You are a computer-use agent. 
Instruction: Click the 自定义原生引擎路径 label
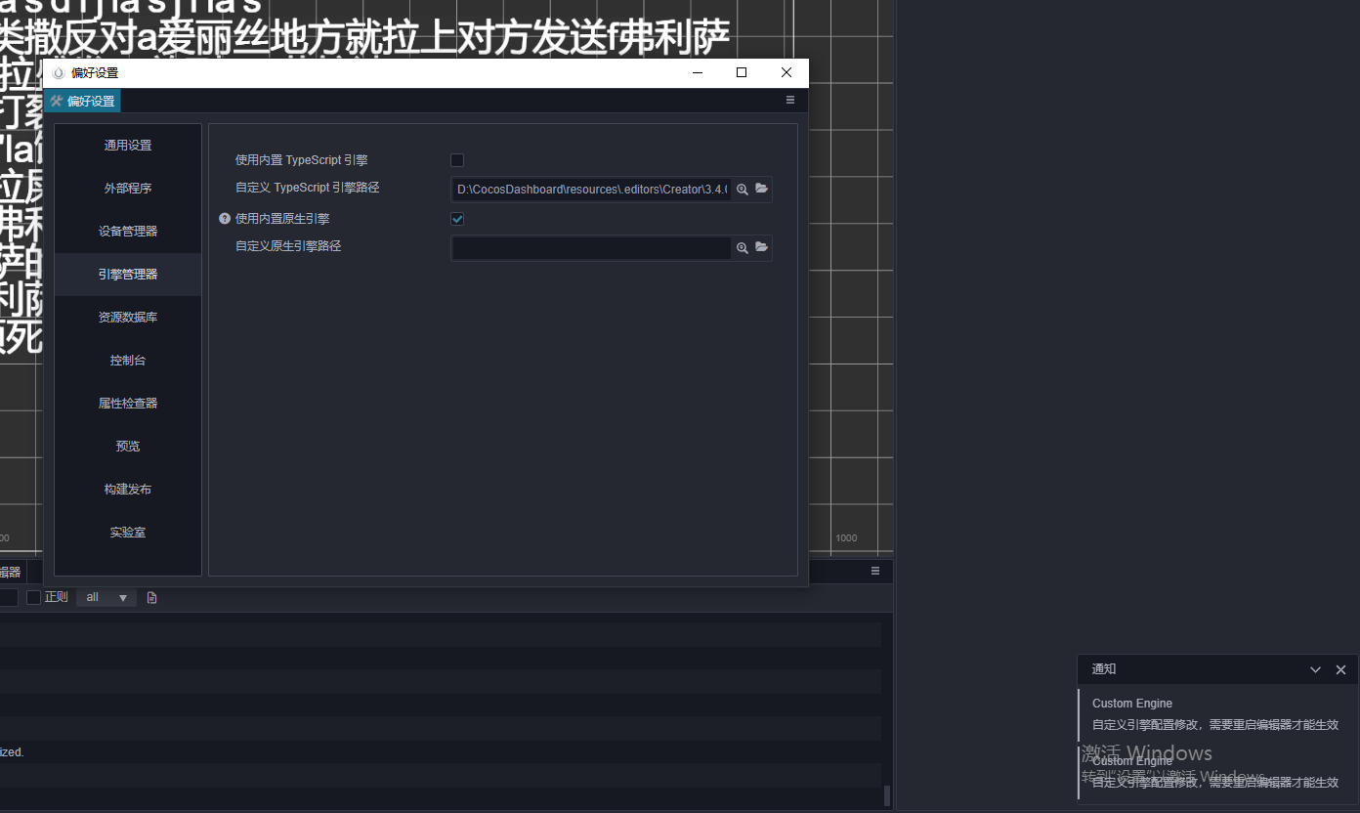288,246
